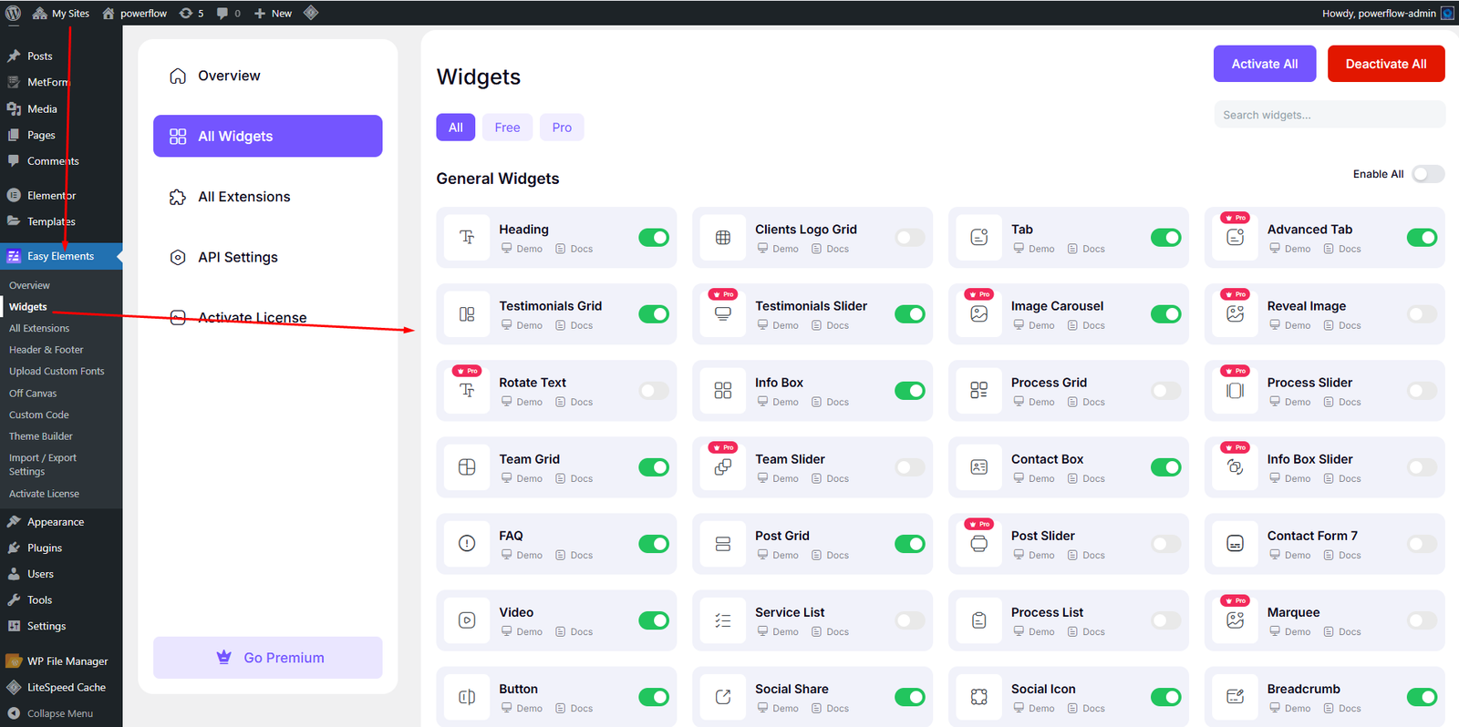Open the New content menu in admin bar
The image size is (1459, 727).
(x=273, y=13)
